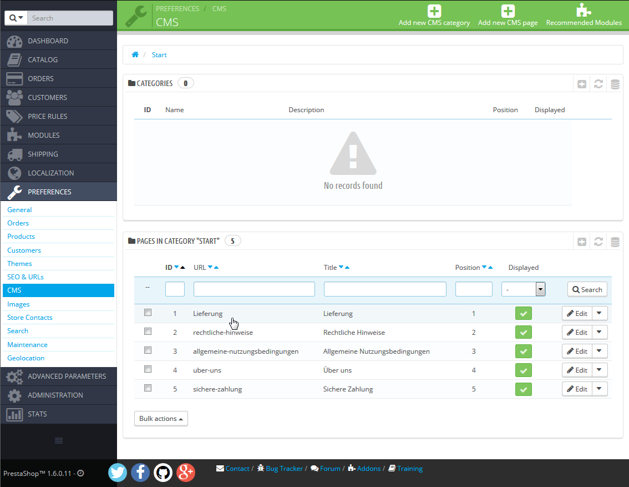This screenshot has height=487, width=629.
Task: Toggle displayed status for Lieferung
Action: pyautogui.click(x=524, y=314)
